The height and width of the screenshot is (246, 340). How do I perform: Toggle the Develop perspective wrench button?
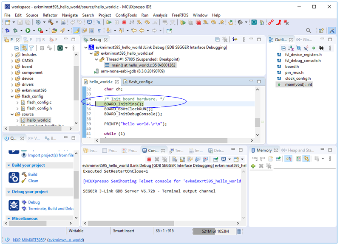[332, 31]
